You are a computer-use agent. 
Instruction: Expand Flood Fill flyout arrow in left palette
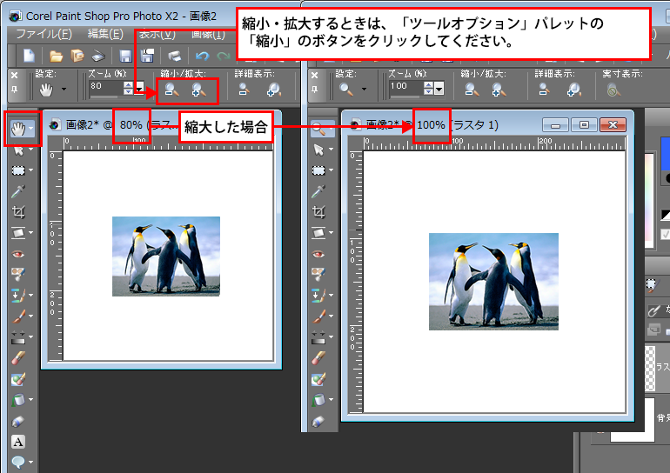[x=31, y=400]
